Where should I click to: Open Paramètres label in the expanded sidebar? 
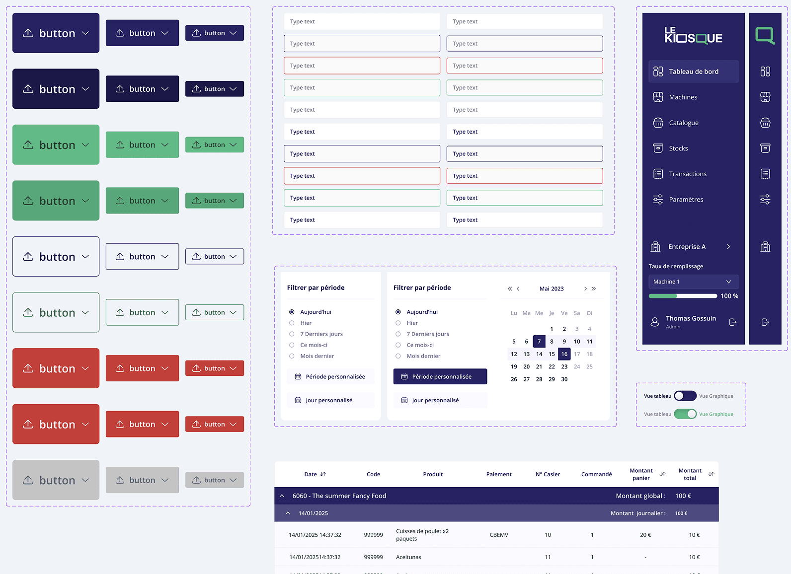686,200
